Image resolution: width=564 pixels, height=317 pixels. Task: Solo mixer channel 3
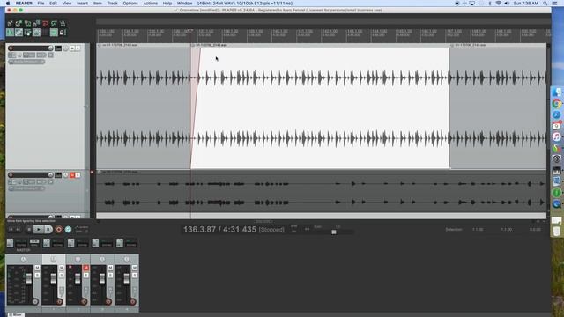pos(110,276)
